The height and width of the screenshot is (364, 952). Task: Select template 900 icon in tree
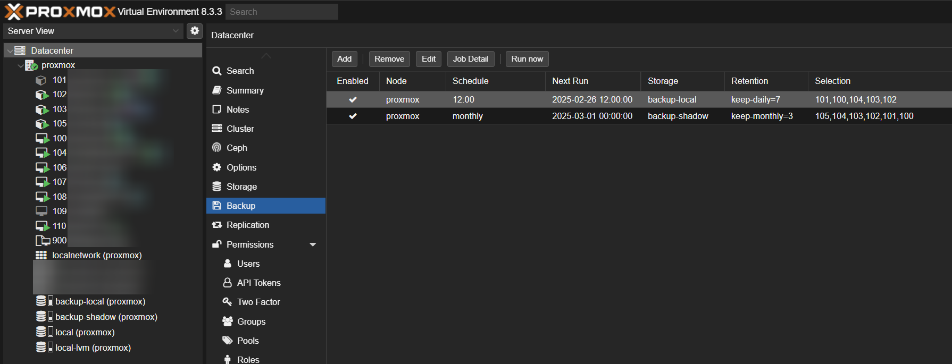click(42, 241)
